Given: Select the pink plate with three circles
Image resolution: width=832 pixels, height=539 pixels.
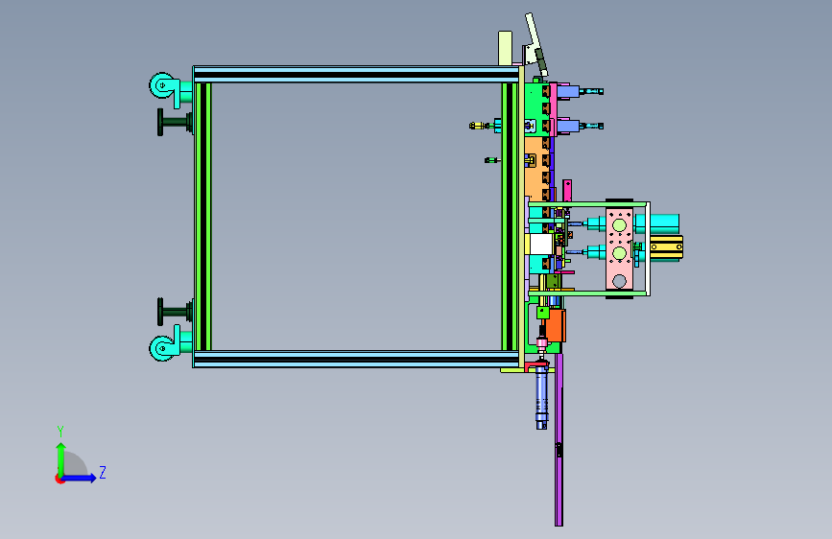Looking at the screenshot, I should coord(619,248).
